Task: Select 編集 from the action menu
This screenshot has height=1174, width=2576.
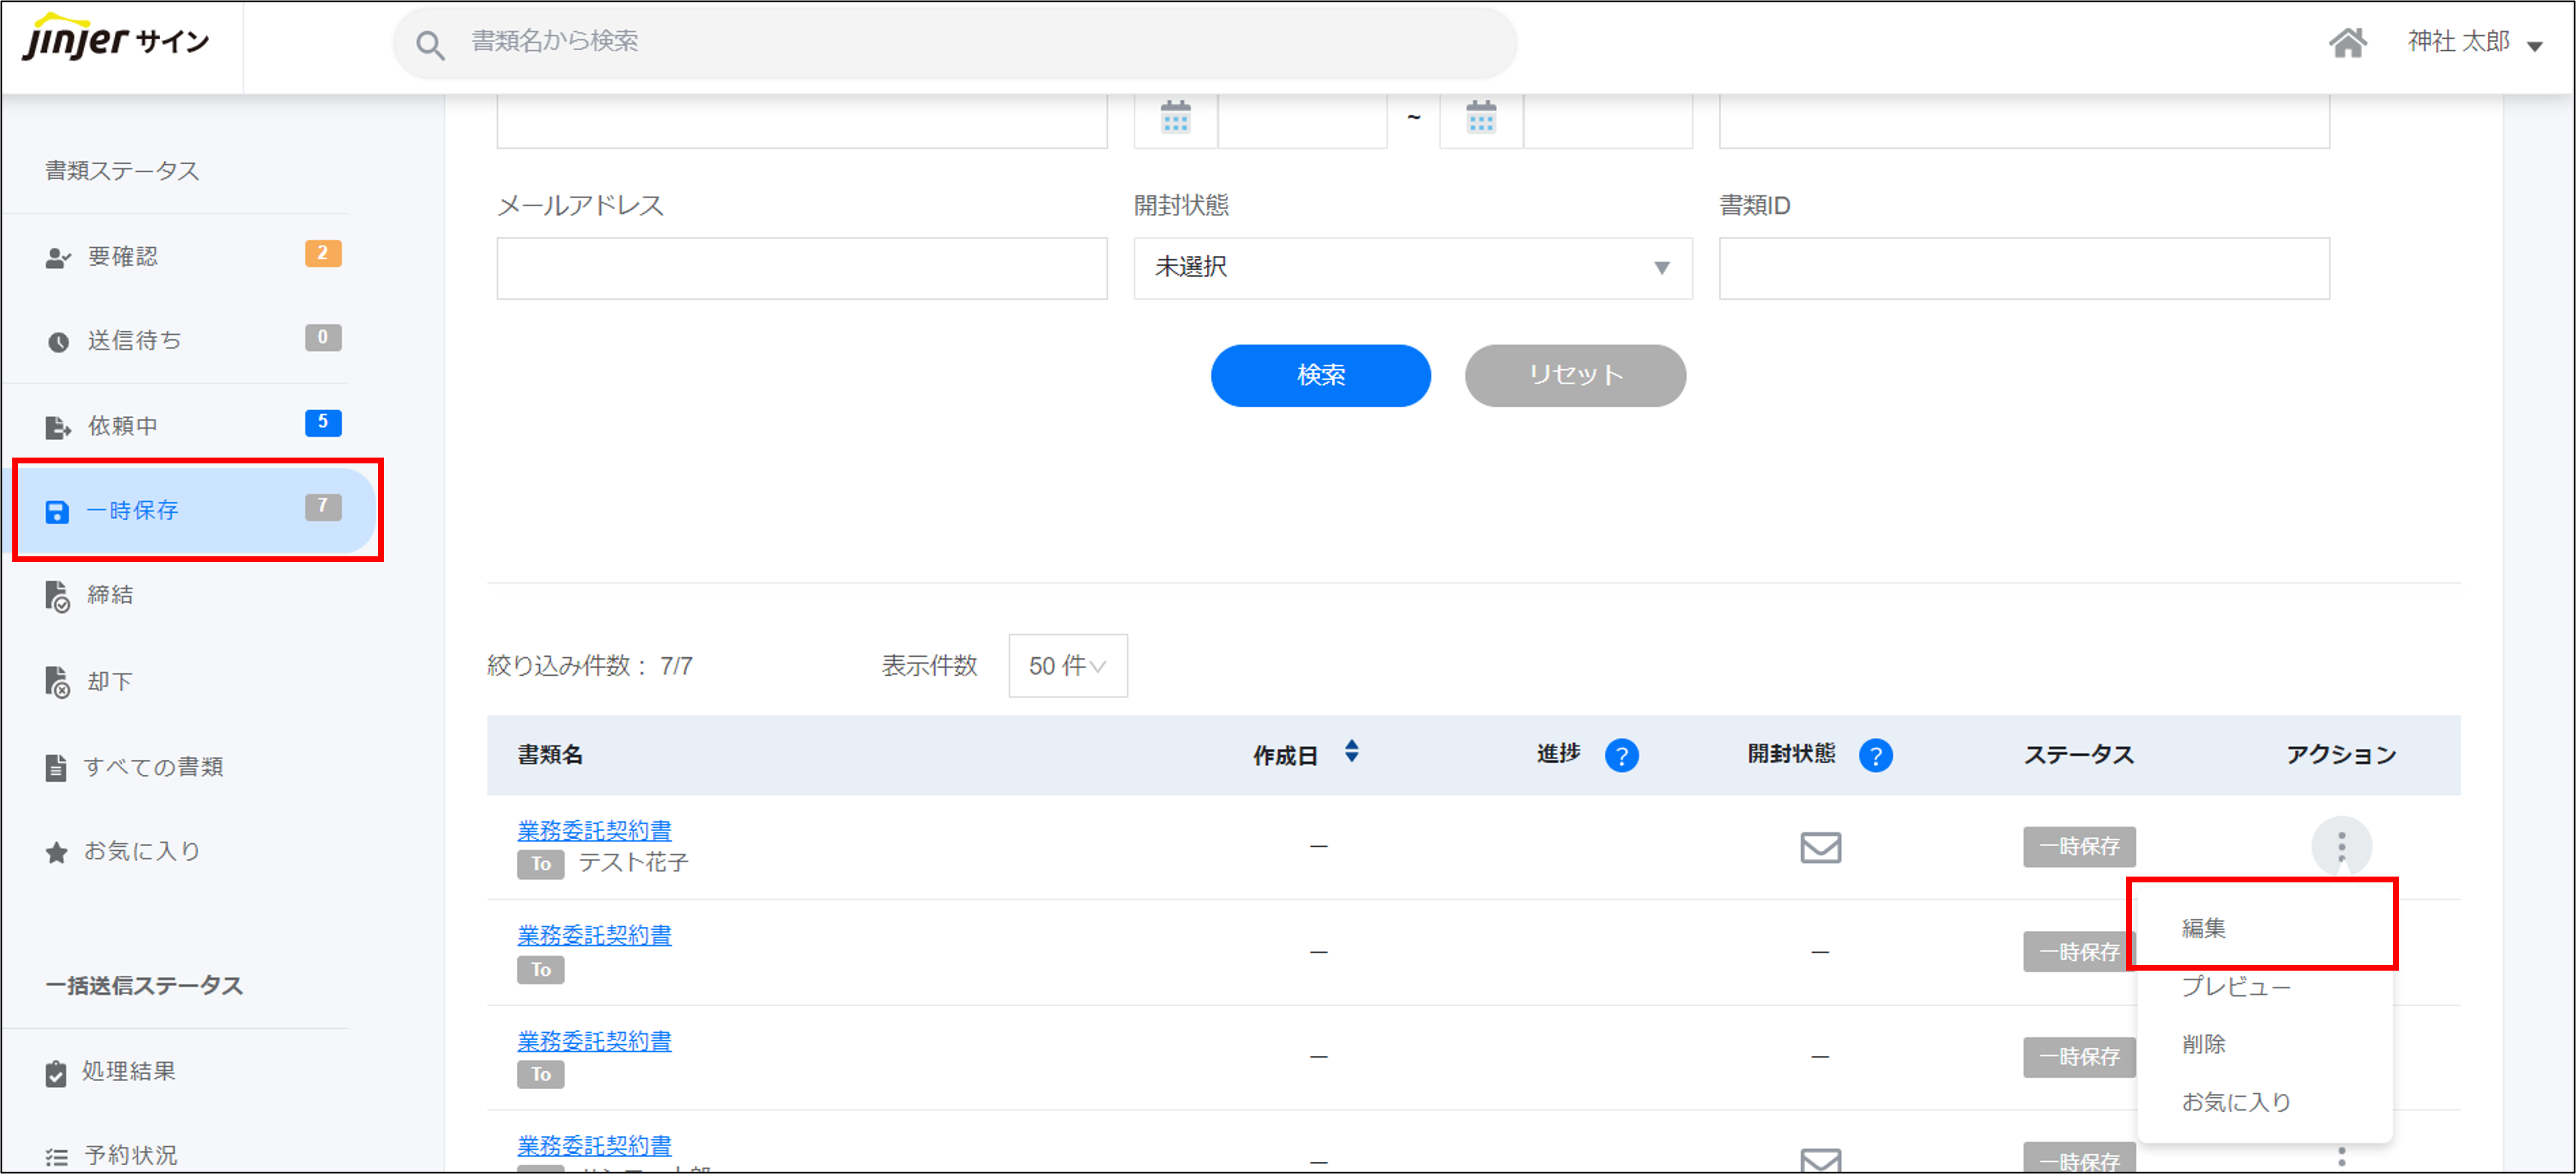Action: (x=2203, y=928)
